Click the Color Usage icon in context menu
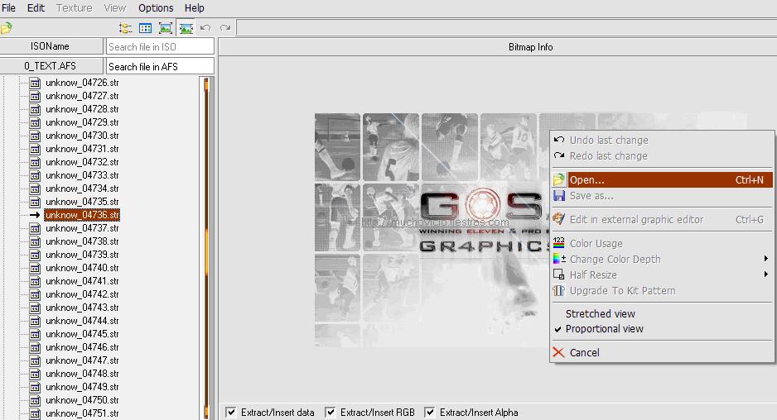The image size is (777, 420). [x=558, y=244]
